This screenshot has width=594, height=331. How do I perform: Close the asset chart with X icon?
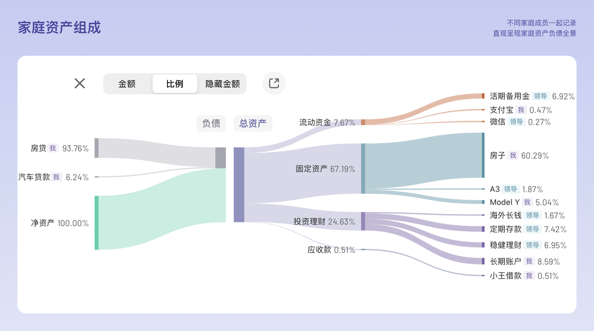(80, 83)
